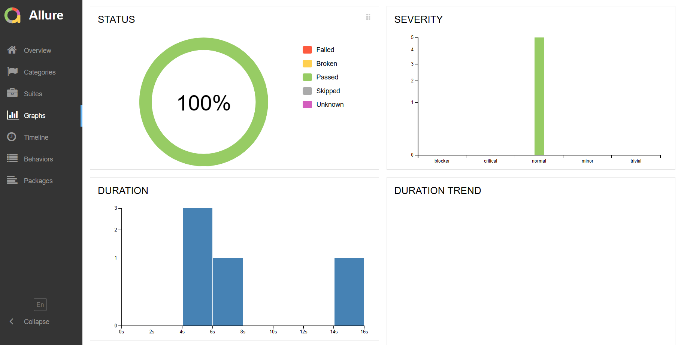The width and height of the screenshot is (681, 345).
Task: Click the trivial severity axis label
Action: tap(636, 161)
